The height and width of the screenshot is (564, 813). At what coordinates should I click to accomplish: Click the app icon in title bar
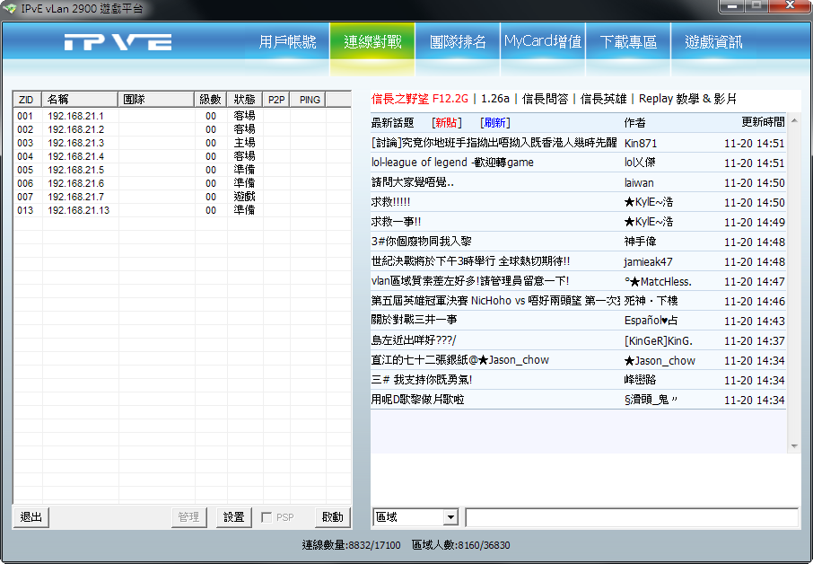tap(10, 9)
